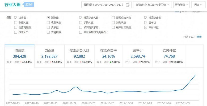Uncheck the 访客数 indicator checkbox
This screenshot has width=207, height=106.
(x=16, y=18)
